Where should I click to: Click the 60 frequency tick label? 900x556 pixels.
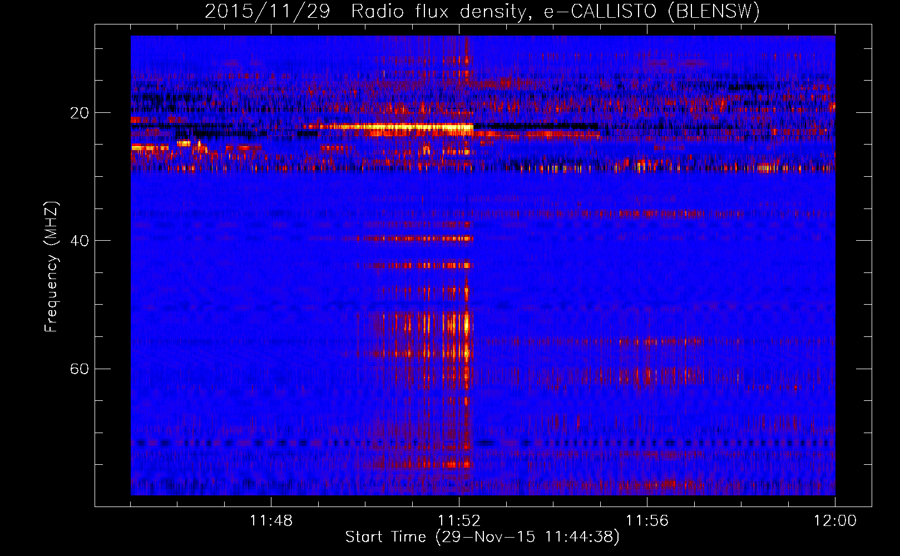point(80,369)
